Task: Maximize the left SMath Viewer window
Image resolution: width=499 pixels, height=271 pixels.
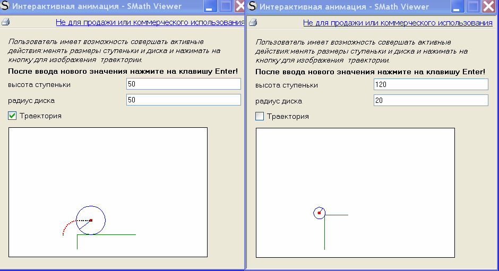Action: pyautogui.click(x=226, y=7)
